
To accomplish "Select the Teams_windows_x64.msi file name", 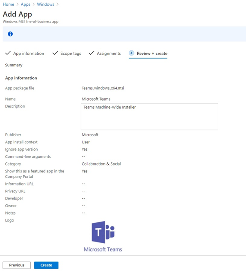I will coord(103,88).
